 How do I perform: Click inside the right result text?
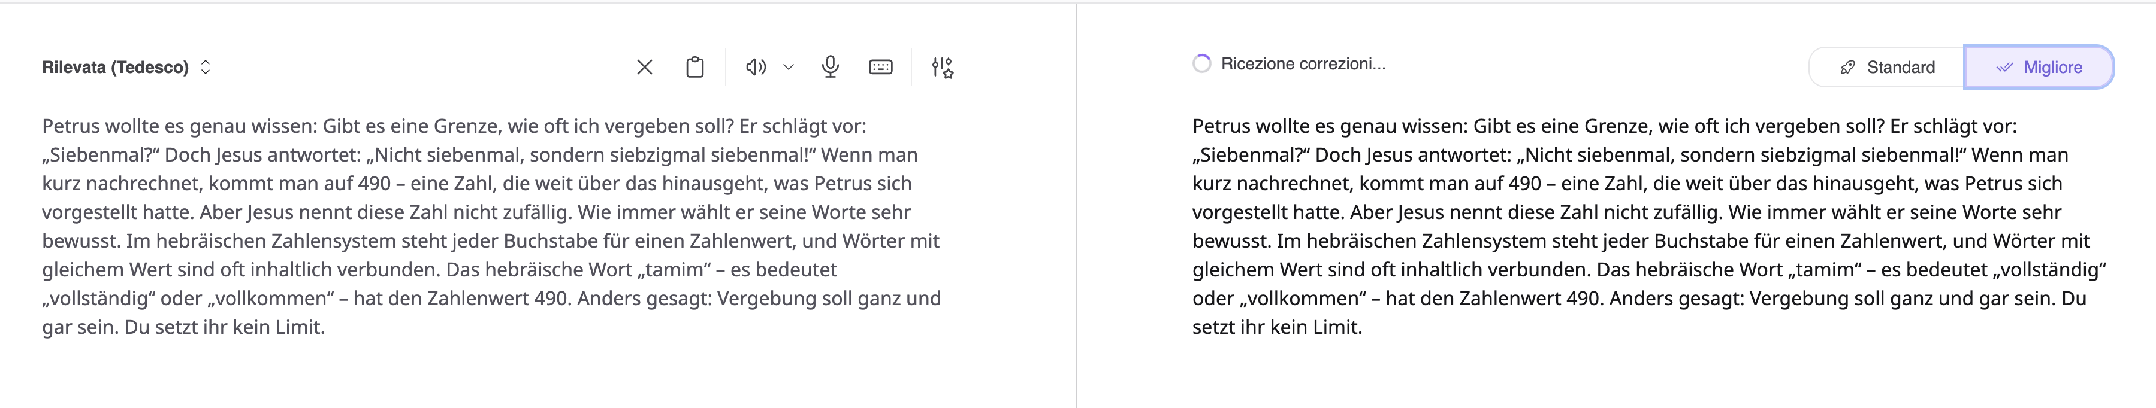click(1641, 226)
